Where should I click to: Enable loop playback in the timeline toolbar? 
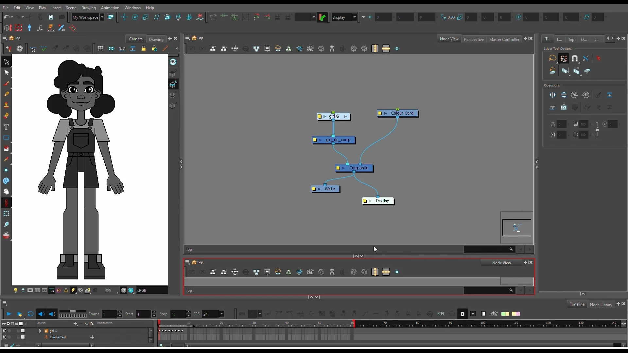(30, 314)
